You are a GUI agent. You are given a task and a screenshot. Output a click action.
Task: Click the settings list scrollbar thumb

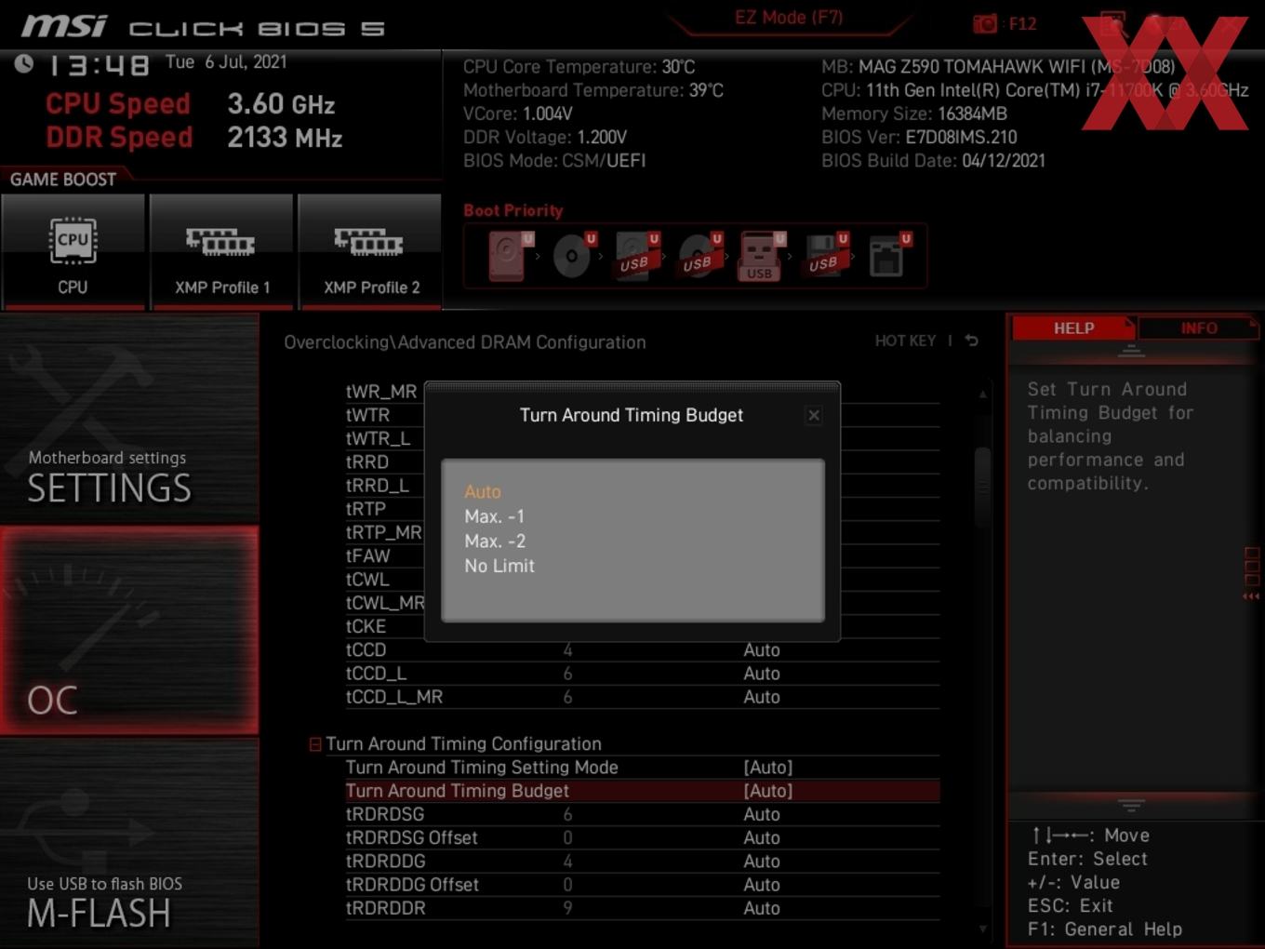[x=982, y=487]
